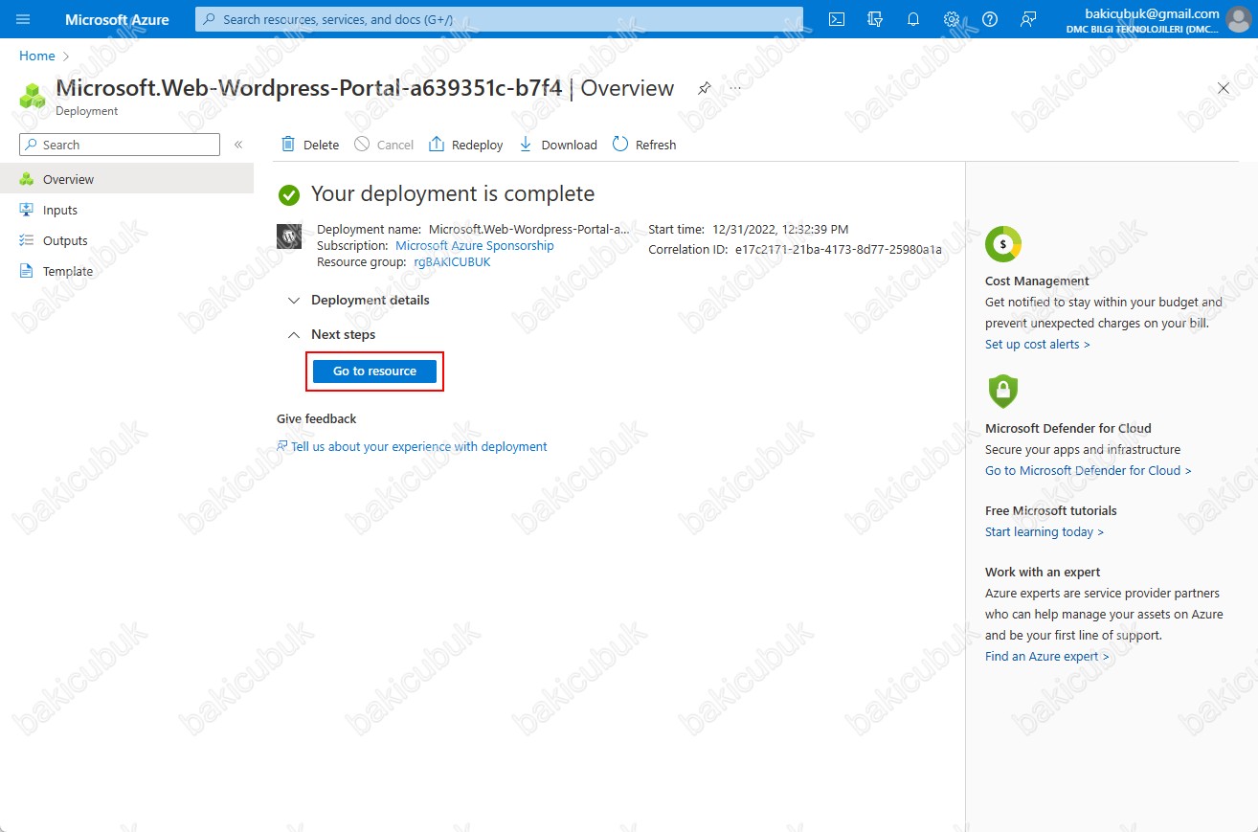Open Cloud Shell from the top bar
The width and height of the screenshot is (1258, 832).
tap(837, 19)
